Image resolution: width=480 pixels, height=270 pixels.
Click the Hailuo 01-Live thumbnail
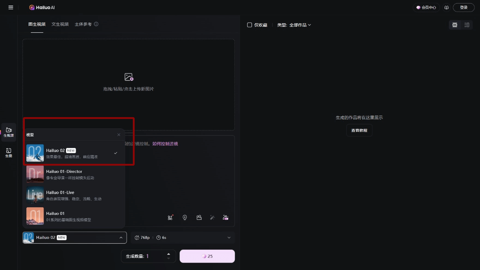pyautogui.click(x=35, y=195)
